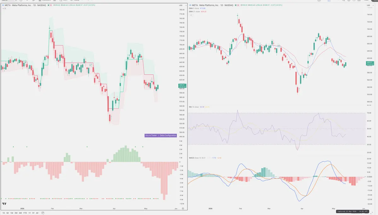The height and width of the screenshot is (215, 378).
Task: Switch to the 6M time range
Action: (x=20, y=213)
